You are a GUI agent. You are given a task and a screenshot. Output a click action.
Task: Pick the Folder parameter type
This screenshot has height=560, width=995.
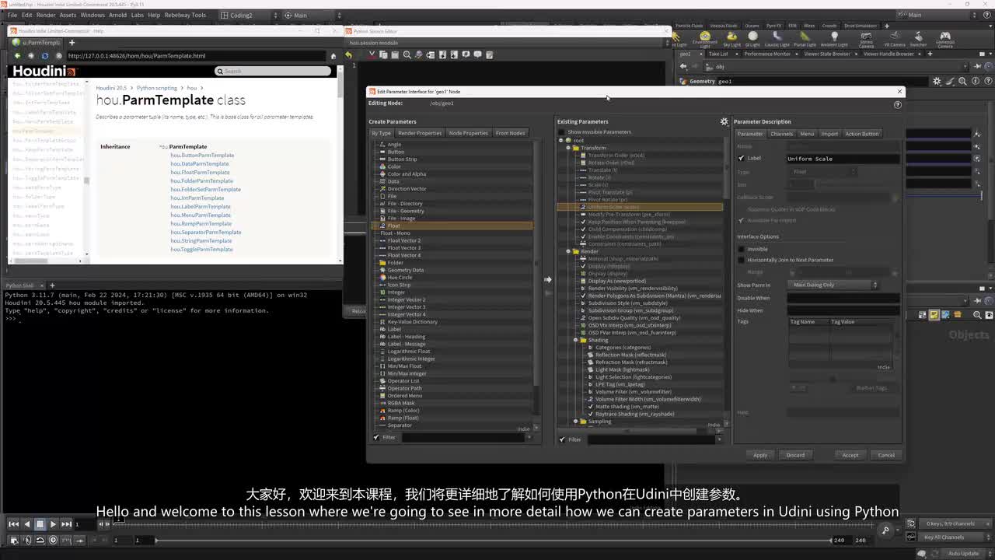[396, 263]
